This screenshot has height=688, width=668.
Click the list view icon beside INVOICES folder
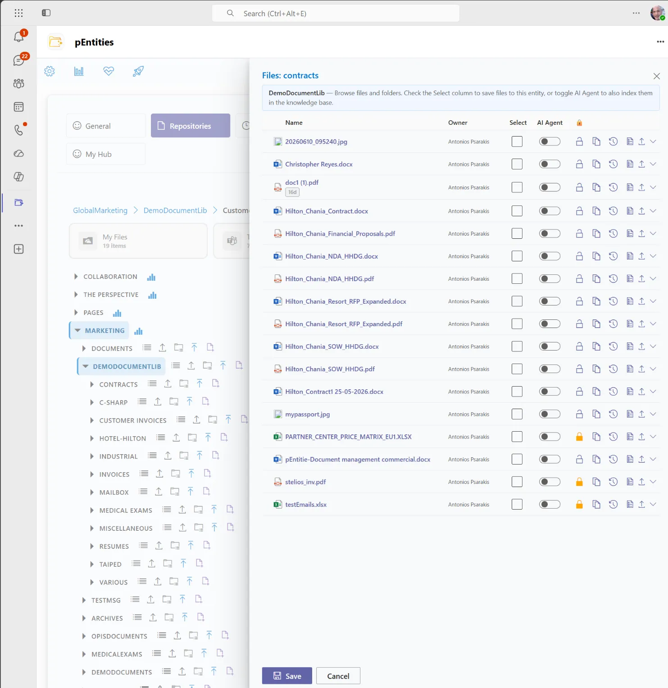pos(144,474)
